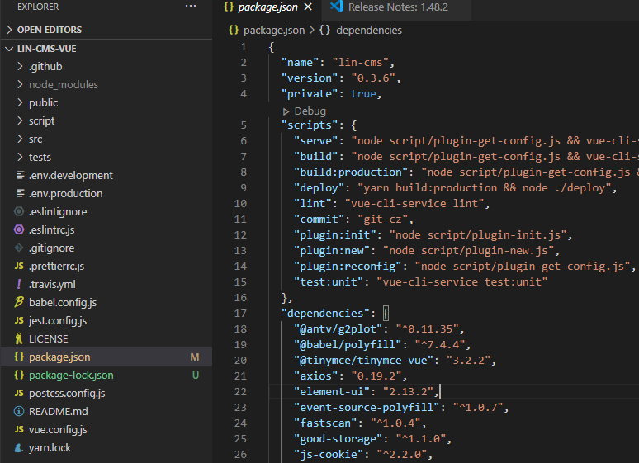Click the "axios" dependency key

pyautogui.click(x=319, y=376)
